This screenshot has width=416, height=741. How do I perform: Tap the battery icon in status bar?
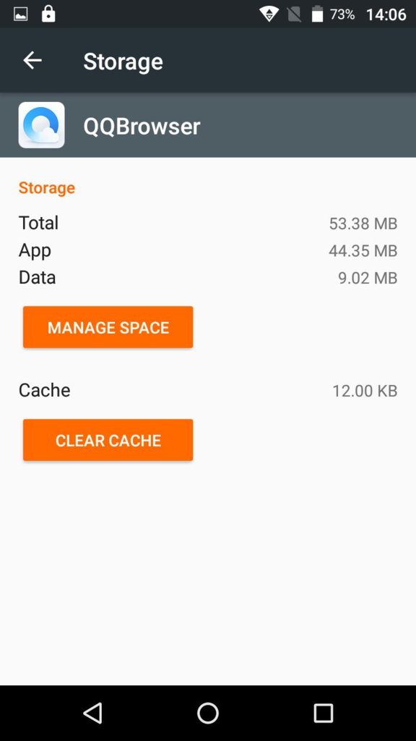point(318,14)
